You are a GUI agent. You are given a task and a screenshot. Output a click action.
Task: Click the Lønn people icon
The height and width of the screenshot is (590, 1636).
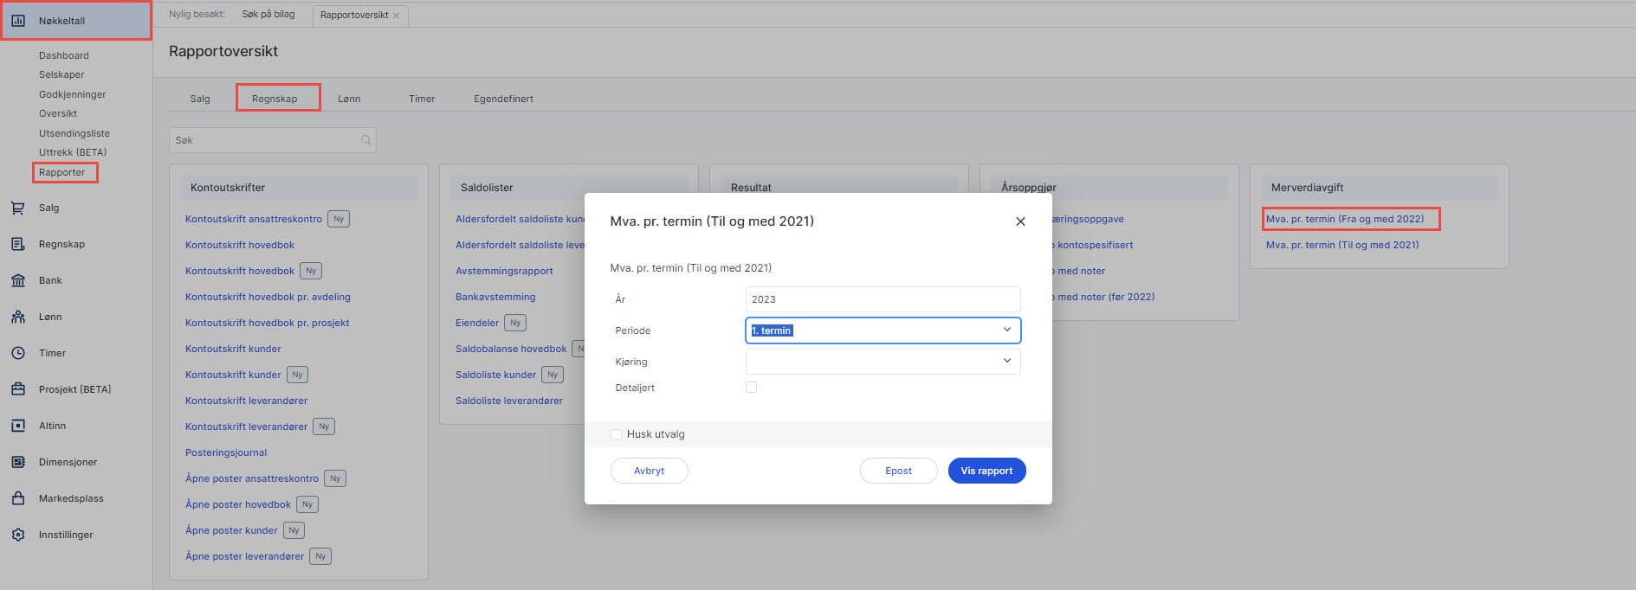click(x=17, y=317)
